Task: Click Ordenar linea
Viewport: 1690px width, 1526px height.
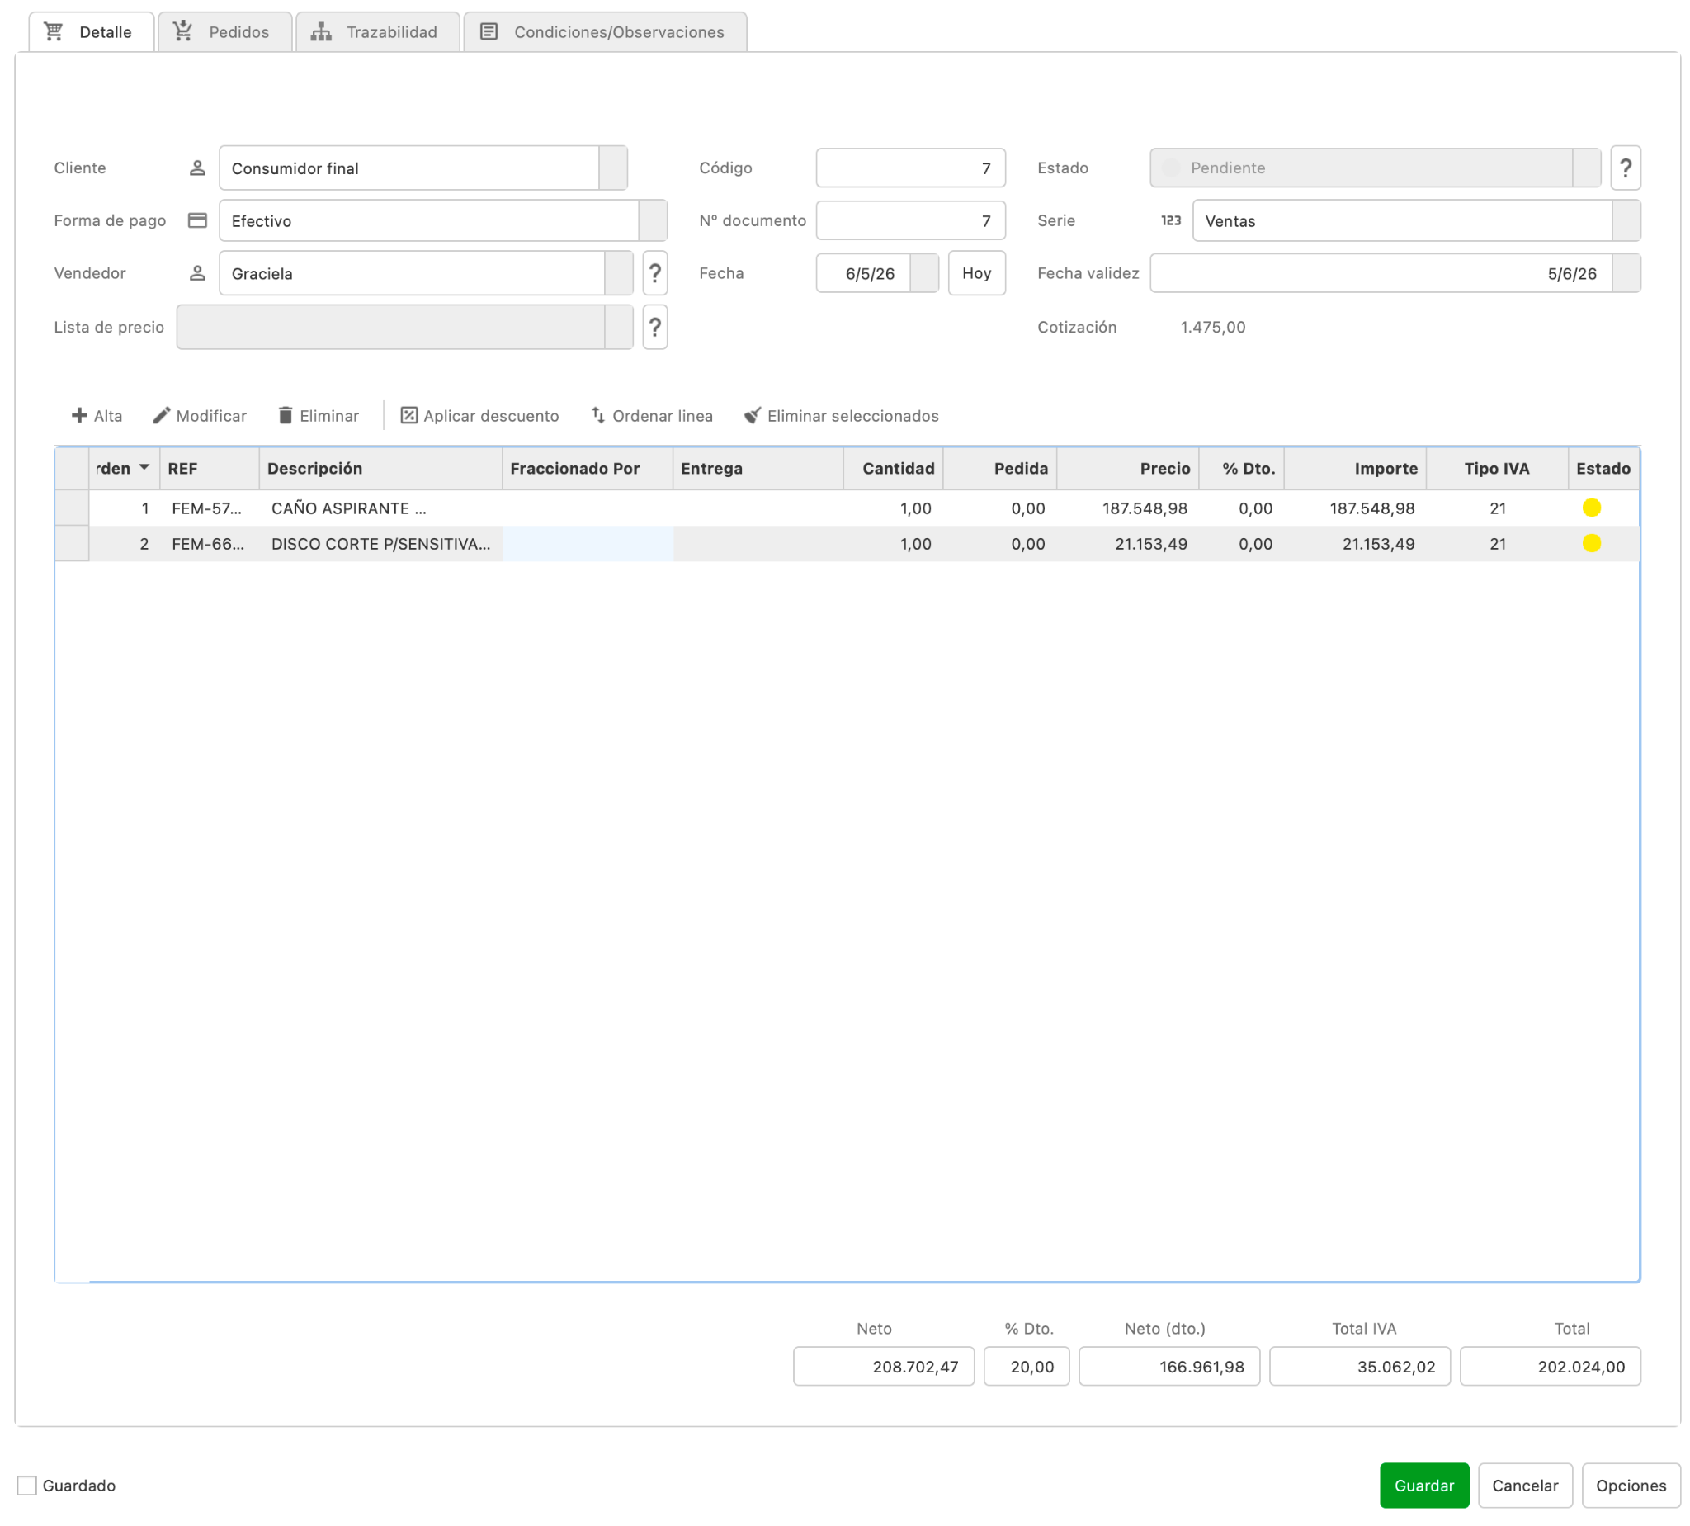Action: click(x=651, y=416)
